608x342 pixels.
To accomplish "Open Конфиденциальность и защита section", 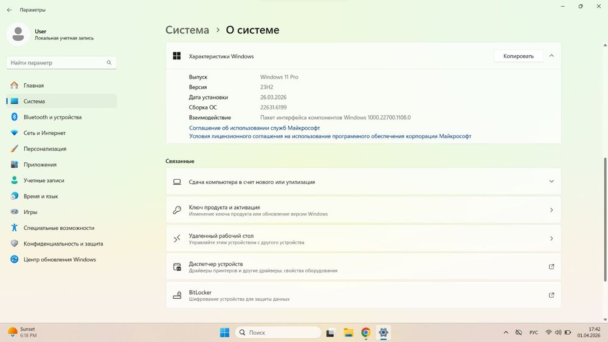I will pos(61,244).
